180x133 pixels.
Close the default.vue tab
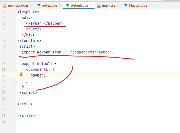tap(91, 5)
